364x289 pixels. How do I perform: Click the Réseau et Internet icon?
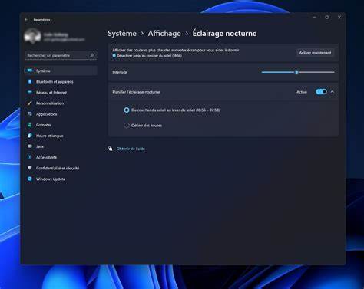(x=30, y=92)
